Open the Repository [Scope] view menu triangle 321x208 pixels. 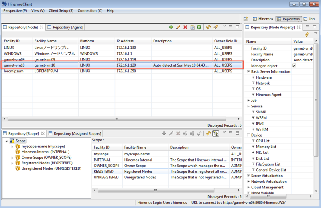(x=224, y=132)
